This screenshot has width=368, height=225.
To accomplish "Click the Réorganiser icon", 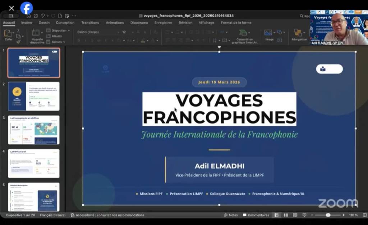I will point(298,33).
